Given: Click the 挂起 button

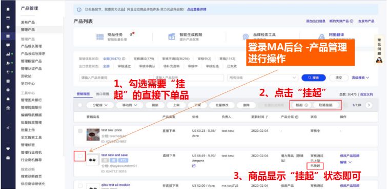Looking at the screenshot, I should (x=301, y=105).
